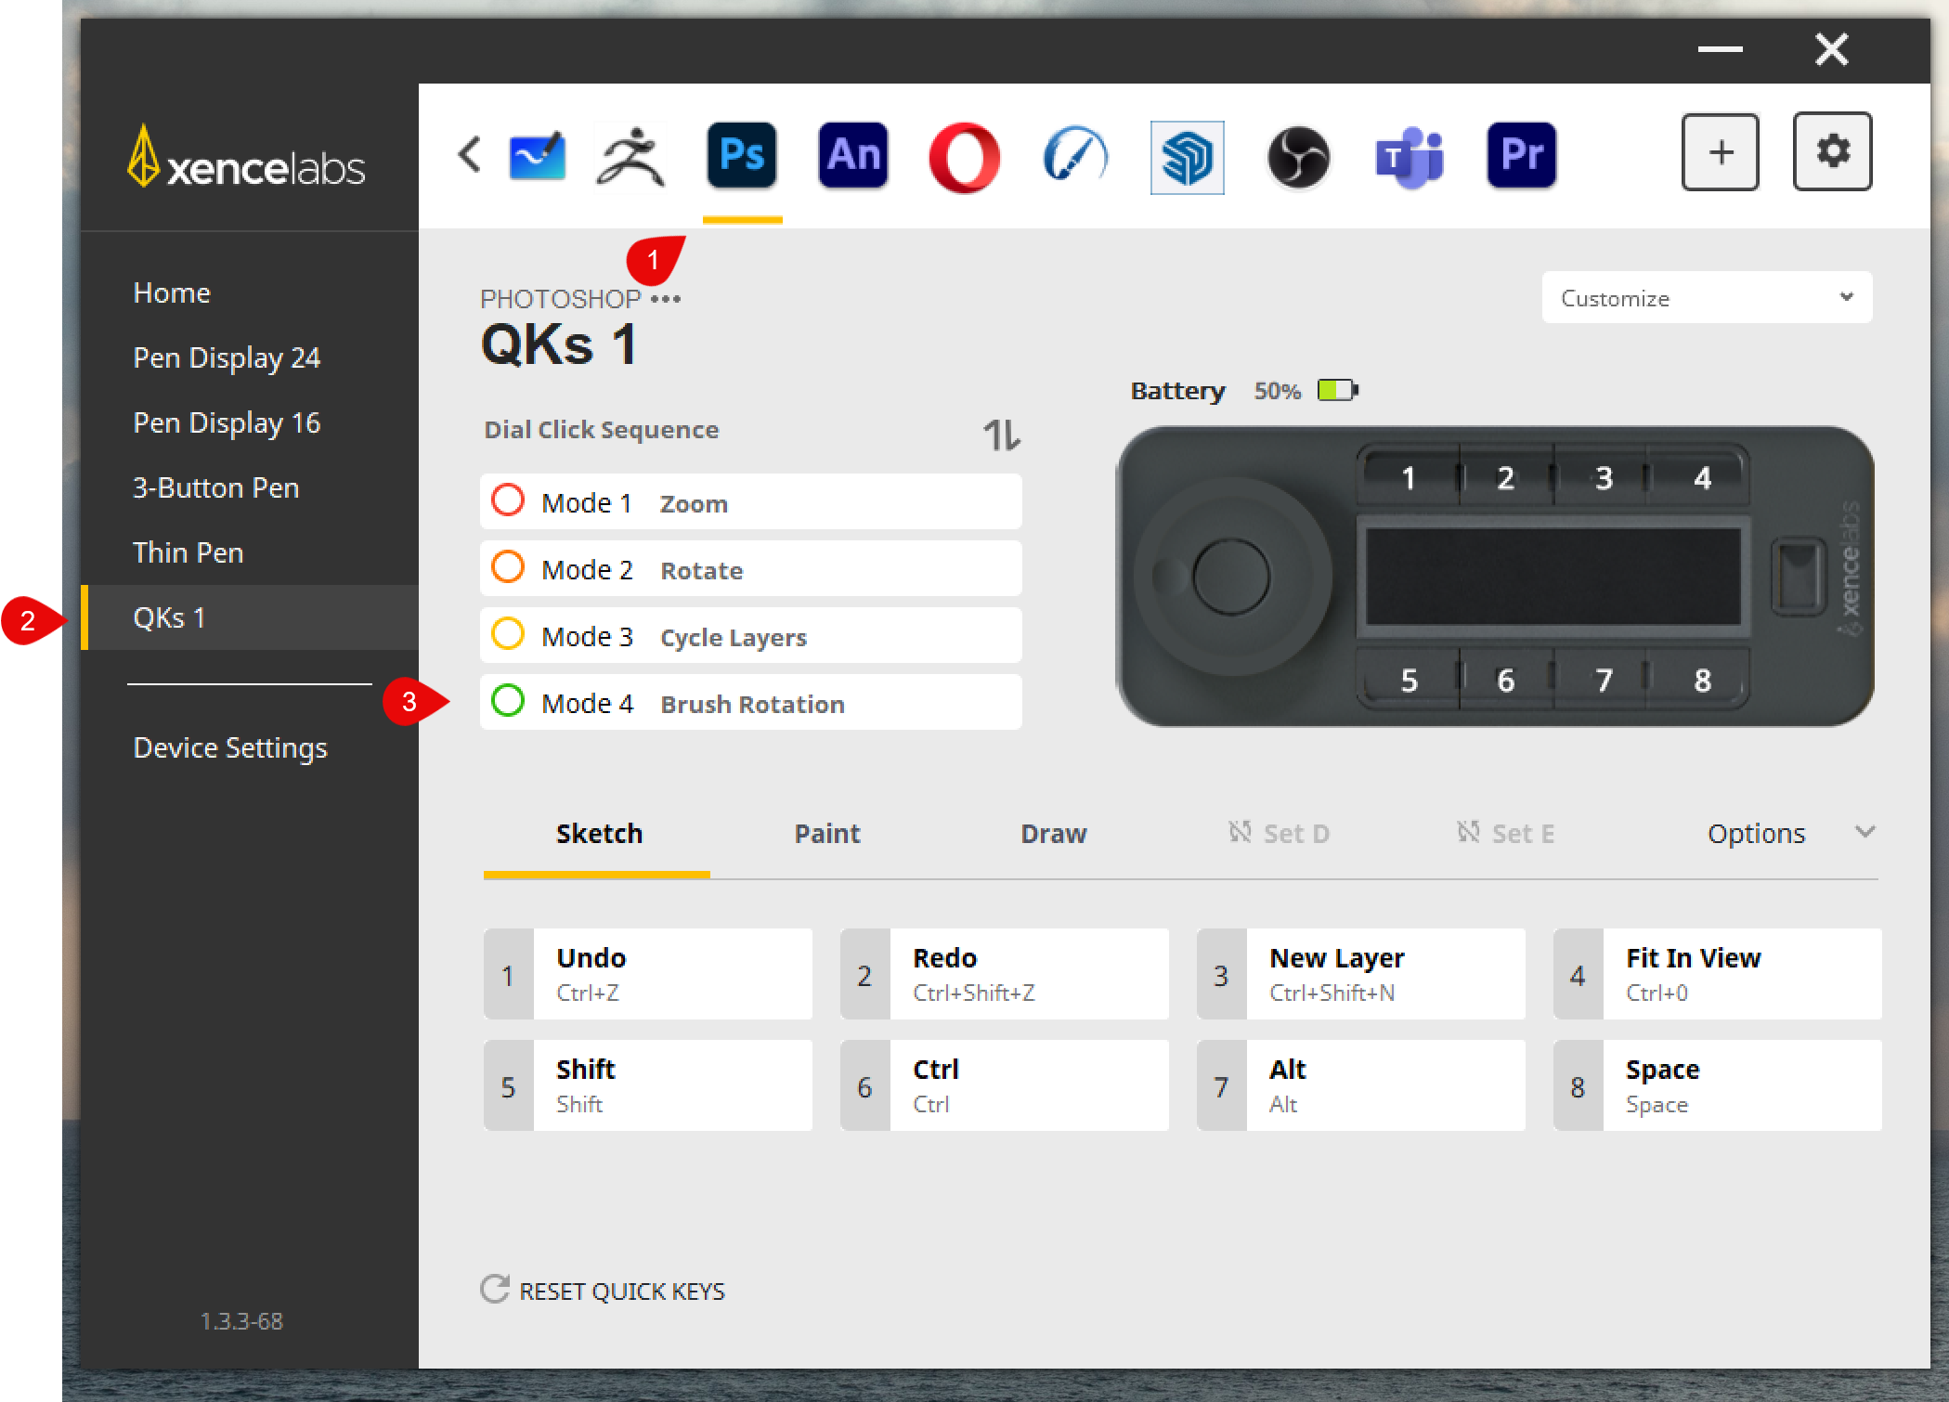Select the Microsoft Teams app icon
Image resolution: width=1949 pixels, height=1402 pixels.
1410,156
